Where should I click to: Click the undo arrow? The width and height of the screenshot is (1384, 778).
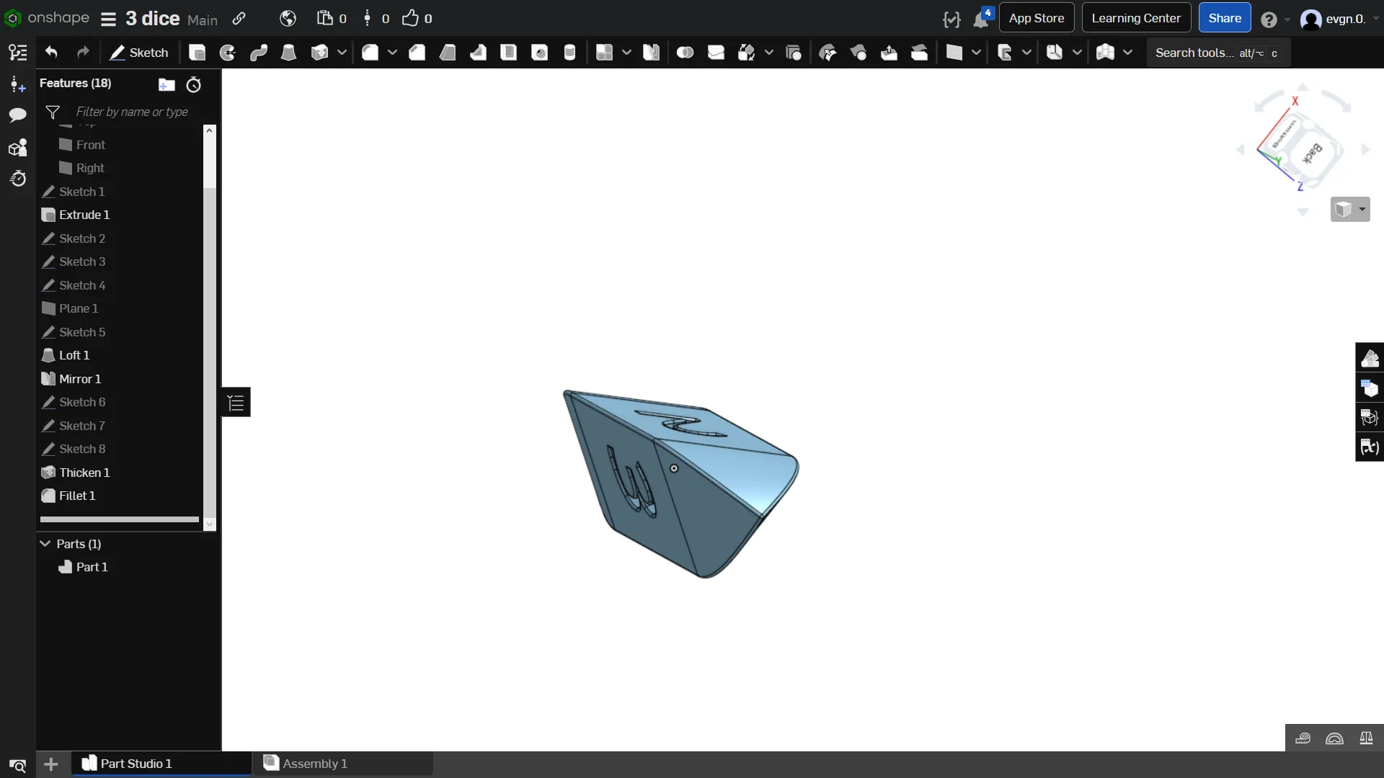coord(51,53)
